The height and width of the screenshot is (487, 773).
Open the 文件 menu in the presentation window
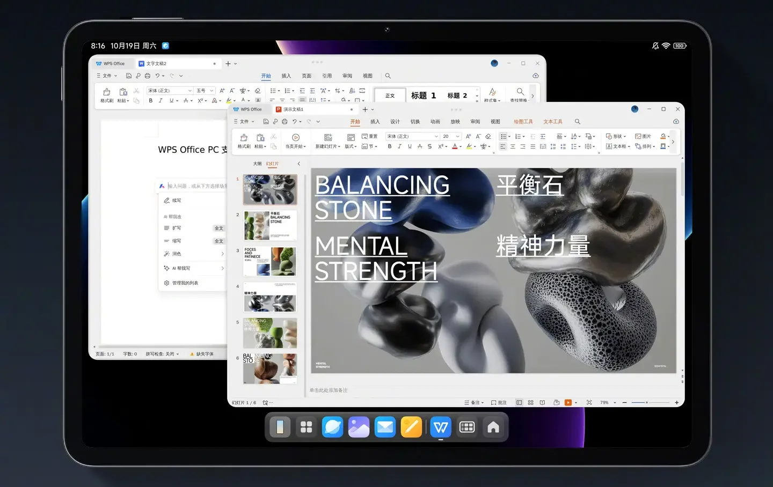pyautogui.click(x=244, y=122)
